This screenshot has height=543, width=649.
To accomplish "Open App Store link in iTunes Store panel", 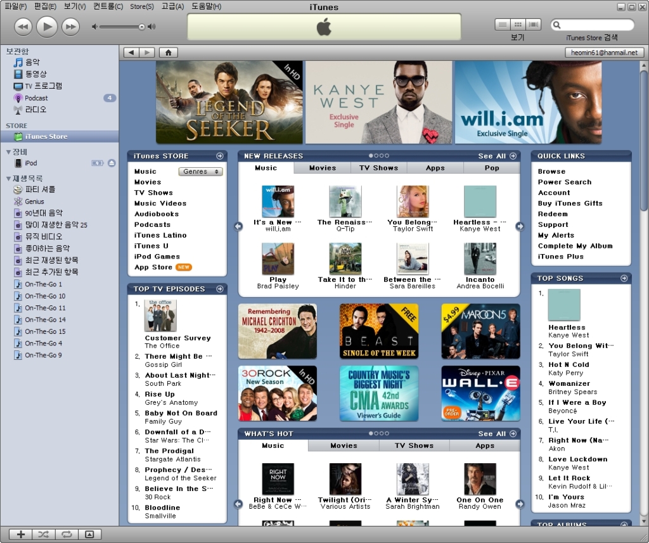I will pos(153,267).
